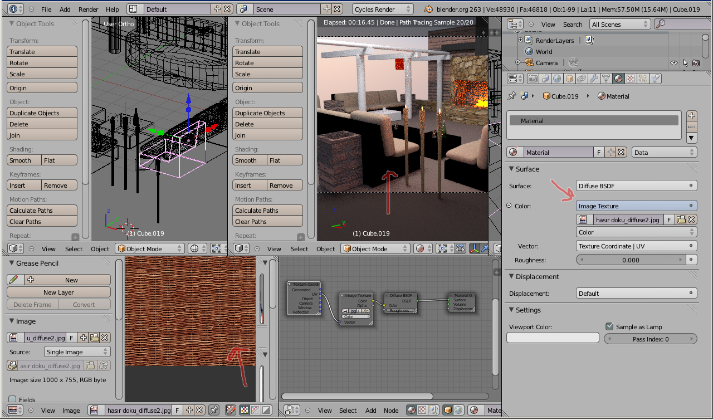Open Physics properties tab icon
This screenshot has height=420, width=713.
(655, 79)
